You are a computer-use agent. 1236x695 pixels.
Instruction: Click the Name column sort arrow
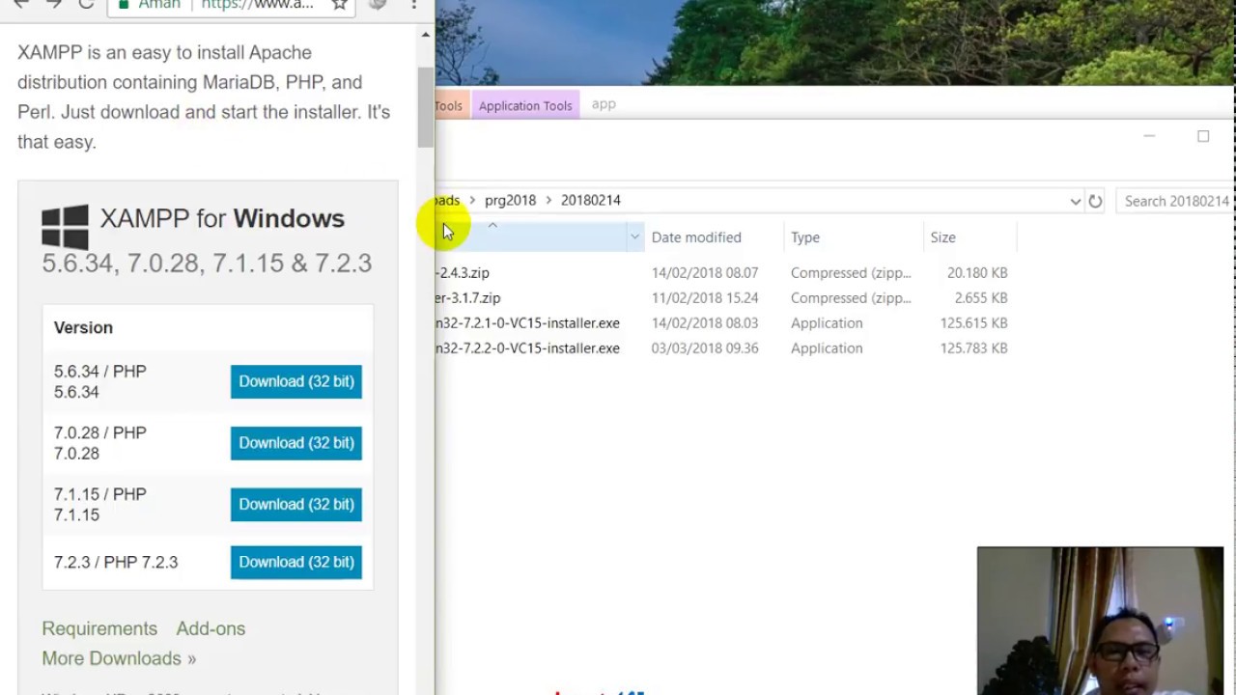click(492, 226)
